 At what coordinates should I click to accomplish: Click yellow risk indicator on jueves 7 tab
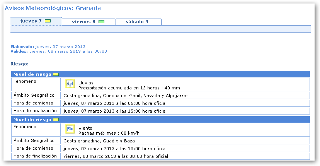click(x=48, y=21)
